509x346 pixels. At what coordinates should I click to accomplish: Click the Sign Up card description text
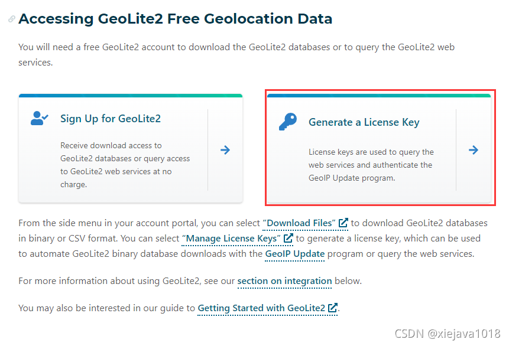(x=125, y=165)
